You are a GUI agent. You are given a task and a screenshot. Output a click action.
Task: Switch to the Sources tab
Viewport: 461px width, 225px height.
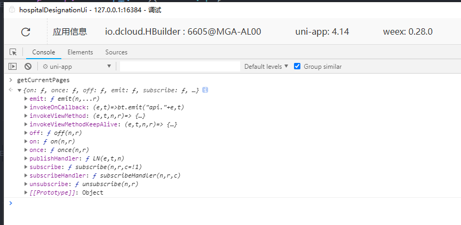[x=116, y=52]
